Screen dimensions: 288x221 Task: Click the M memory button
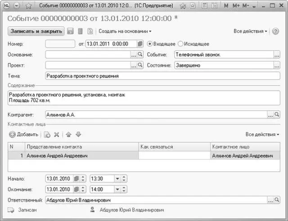pyautogui.click(x=226, y=6)
